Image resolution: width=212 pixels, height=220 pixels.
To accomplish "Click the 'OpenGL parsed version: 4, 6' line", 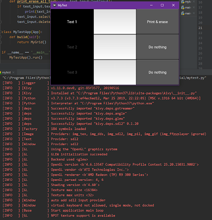I will tap(53, 180).
